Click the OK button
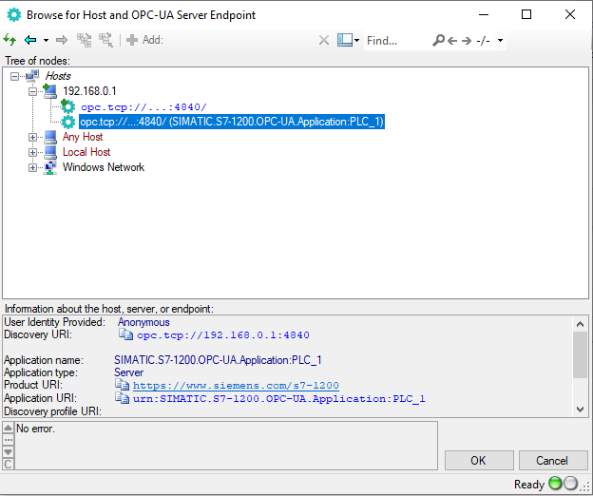The height and width of the screenshot is (496, 593). pyautogui.click(x=479, y=461)
